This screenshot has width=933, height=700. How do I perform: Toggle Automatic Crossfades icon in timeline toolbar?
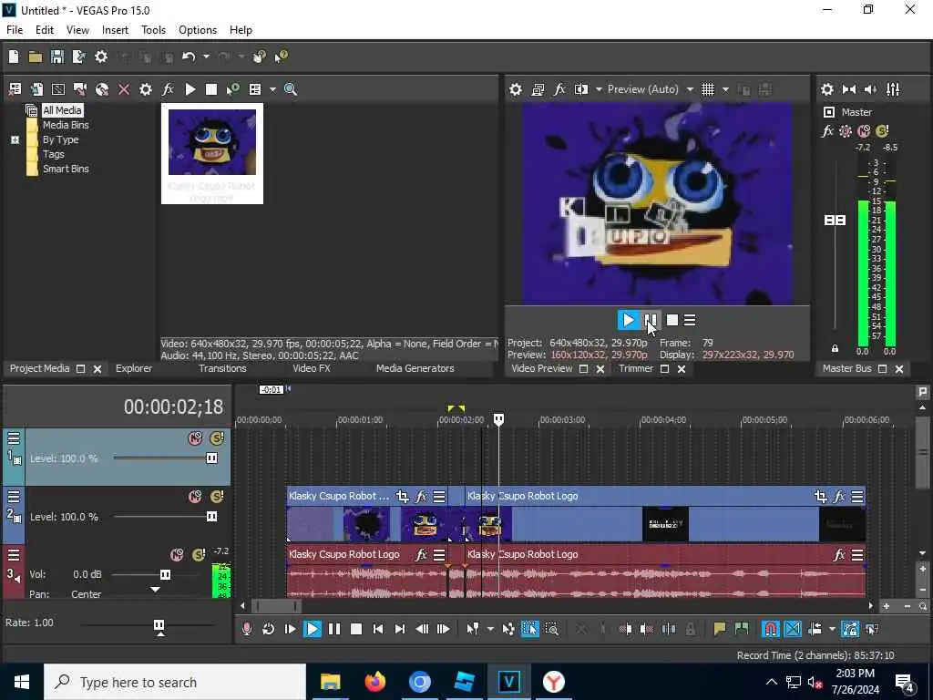(793, 629)
